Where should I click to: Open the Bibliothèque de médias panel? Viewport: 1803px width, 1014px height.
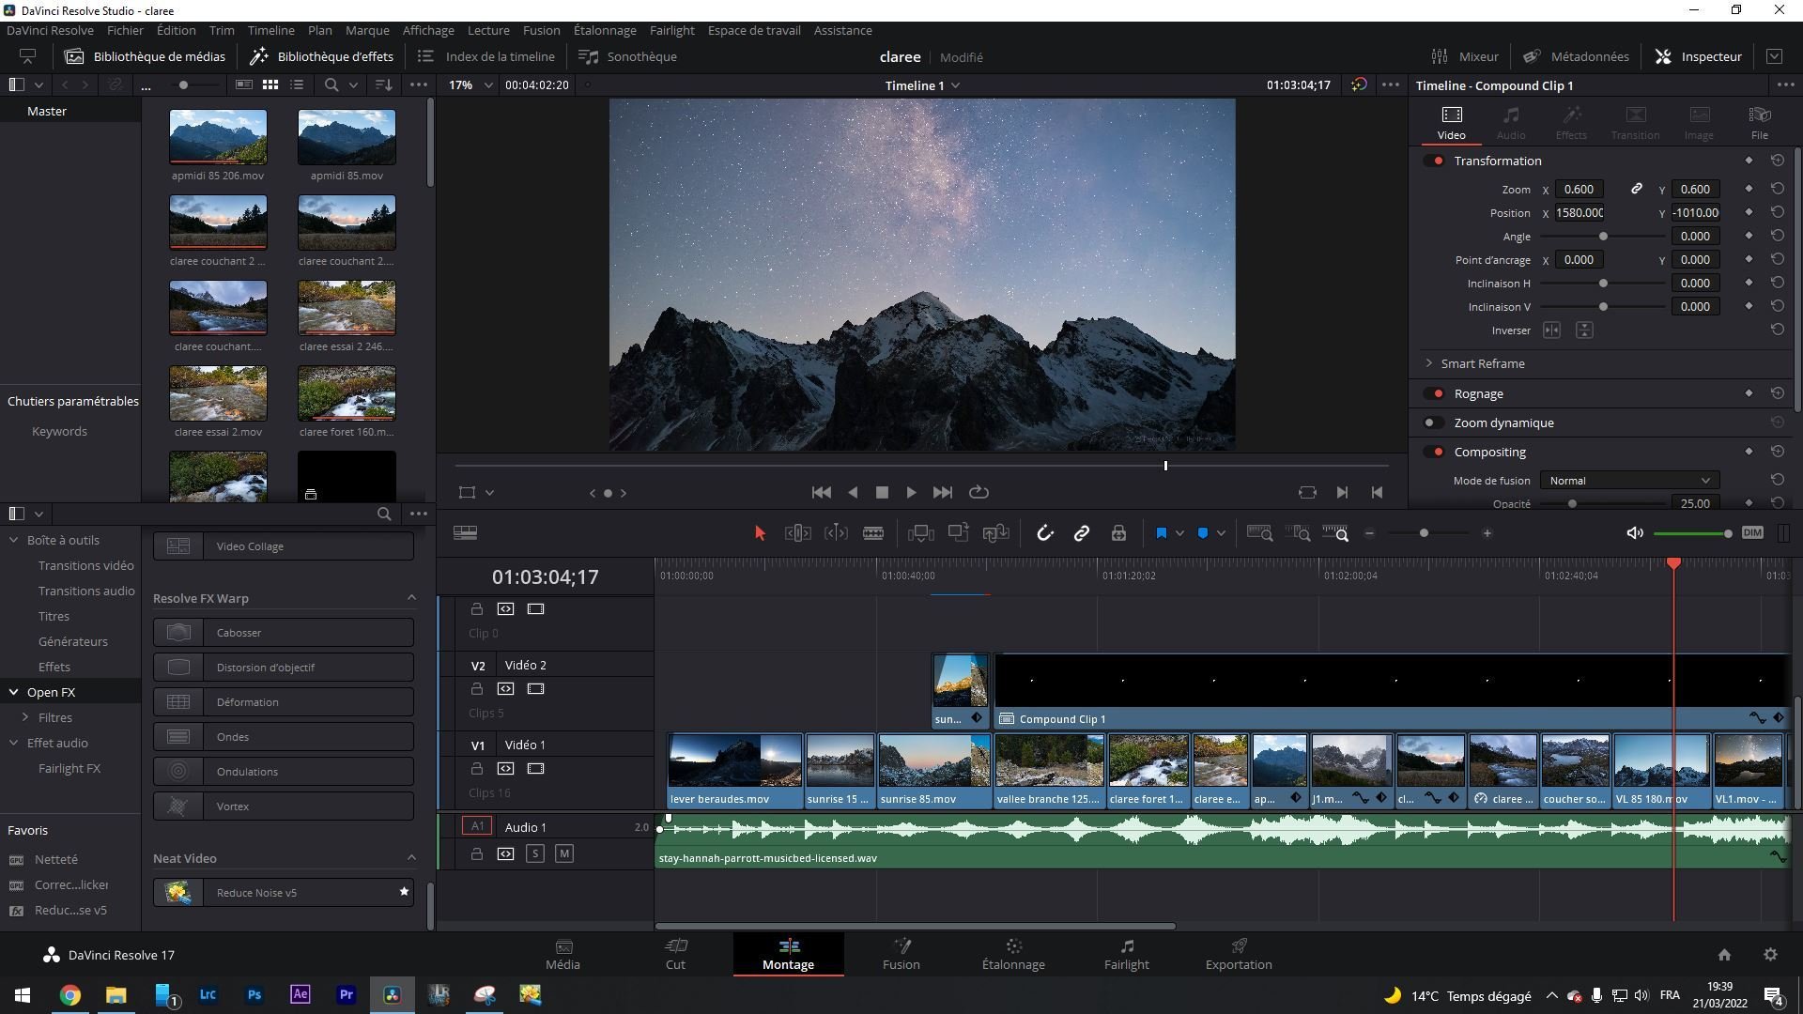tap(146, 56)
